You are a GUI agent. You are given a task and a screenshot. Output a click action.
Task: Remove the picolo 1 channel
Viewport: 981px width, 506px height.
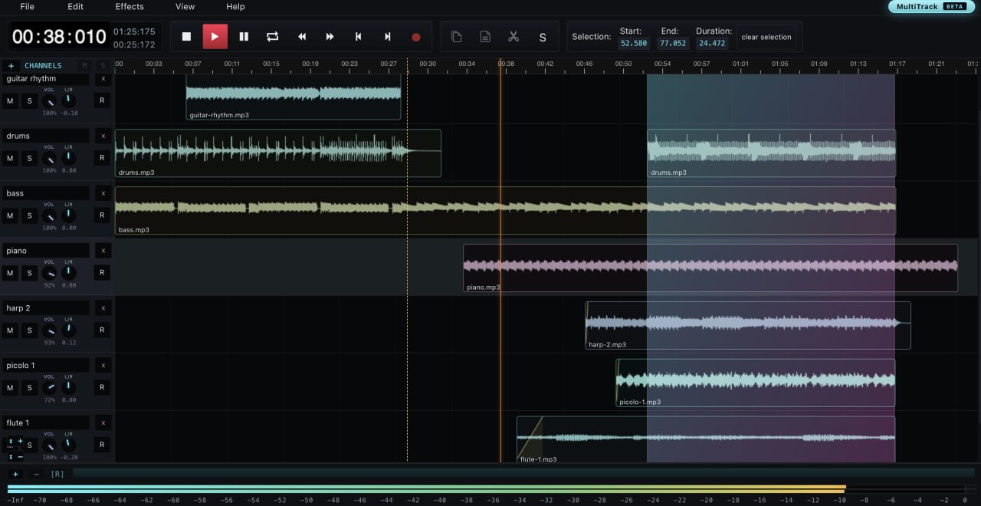[103, 366]
